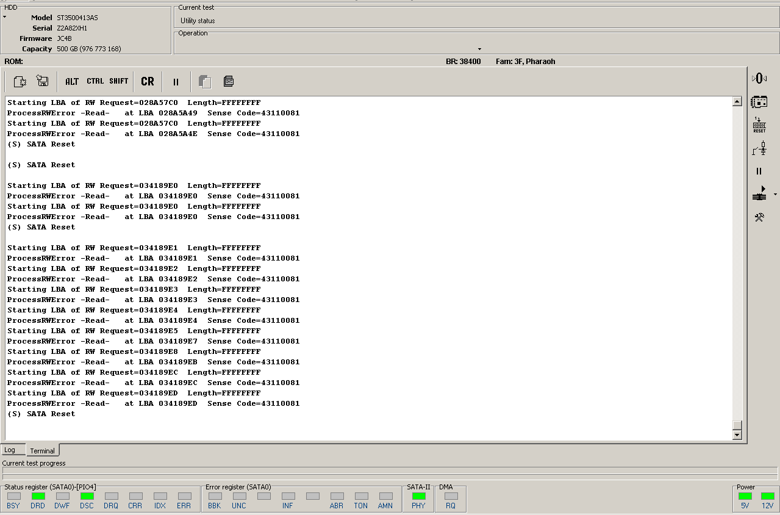Toggle the SHIFT key modifier
This screenshot has width=780, height=515.
(119, 81)
